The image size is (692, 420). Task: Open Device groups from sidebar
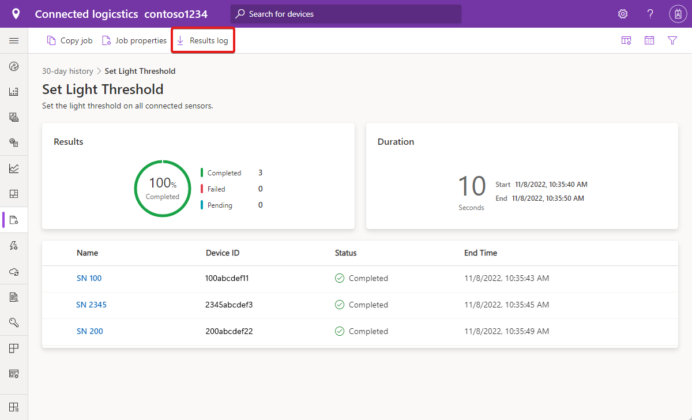click(x=14, y=92)
